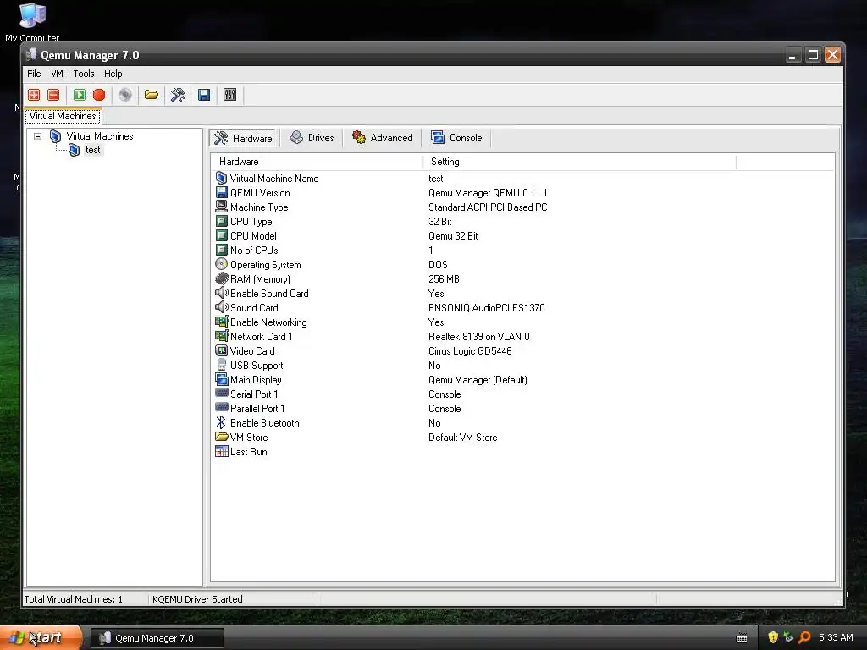
Task: Click the Video Card monitor icon
Action: click(221, 350)
